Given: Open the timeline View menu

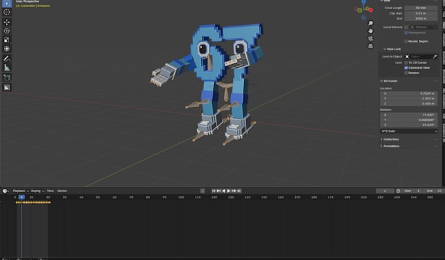Looking at the screenshot, I should tap(50, 191).
